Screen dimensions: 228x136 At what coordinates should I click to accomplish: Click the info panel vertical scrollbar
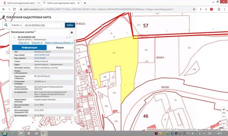coord(75,74)
